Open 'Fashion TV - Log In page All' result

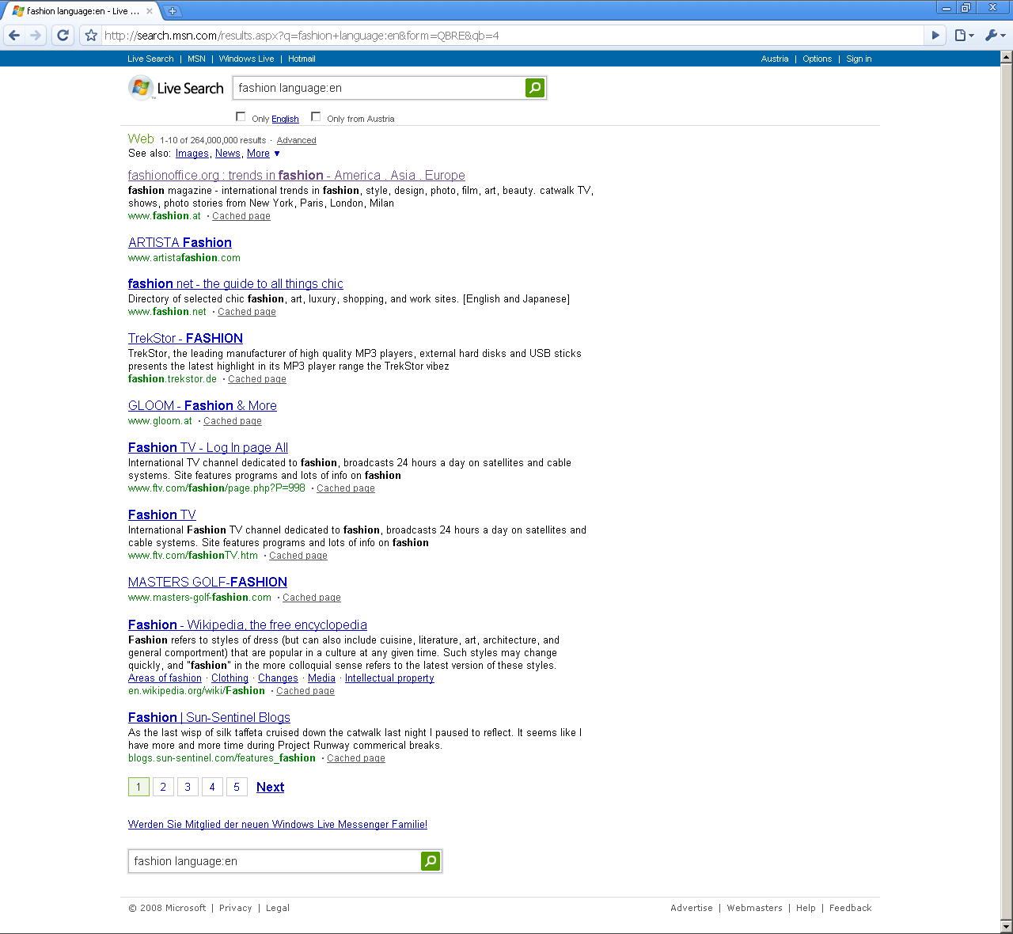pyautogui.click(x=208, y=448)
